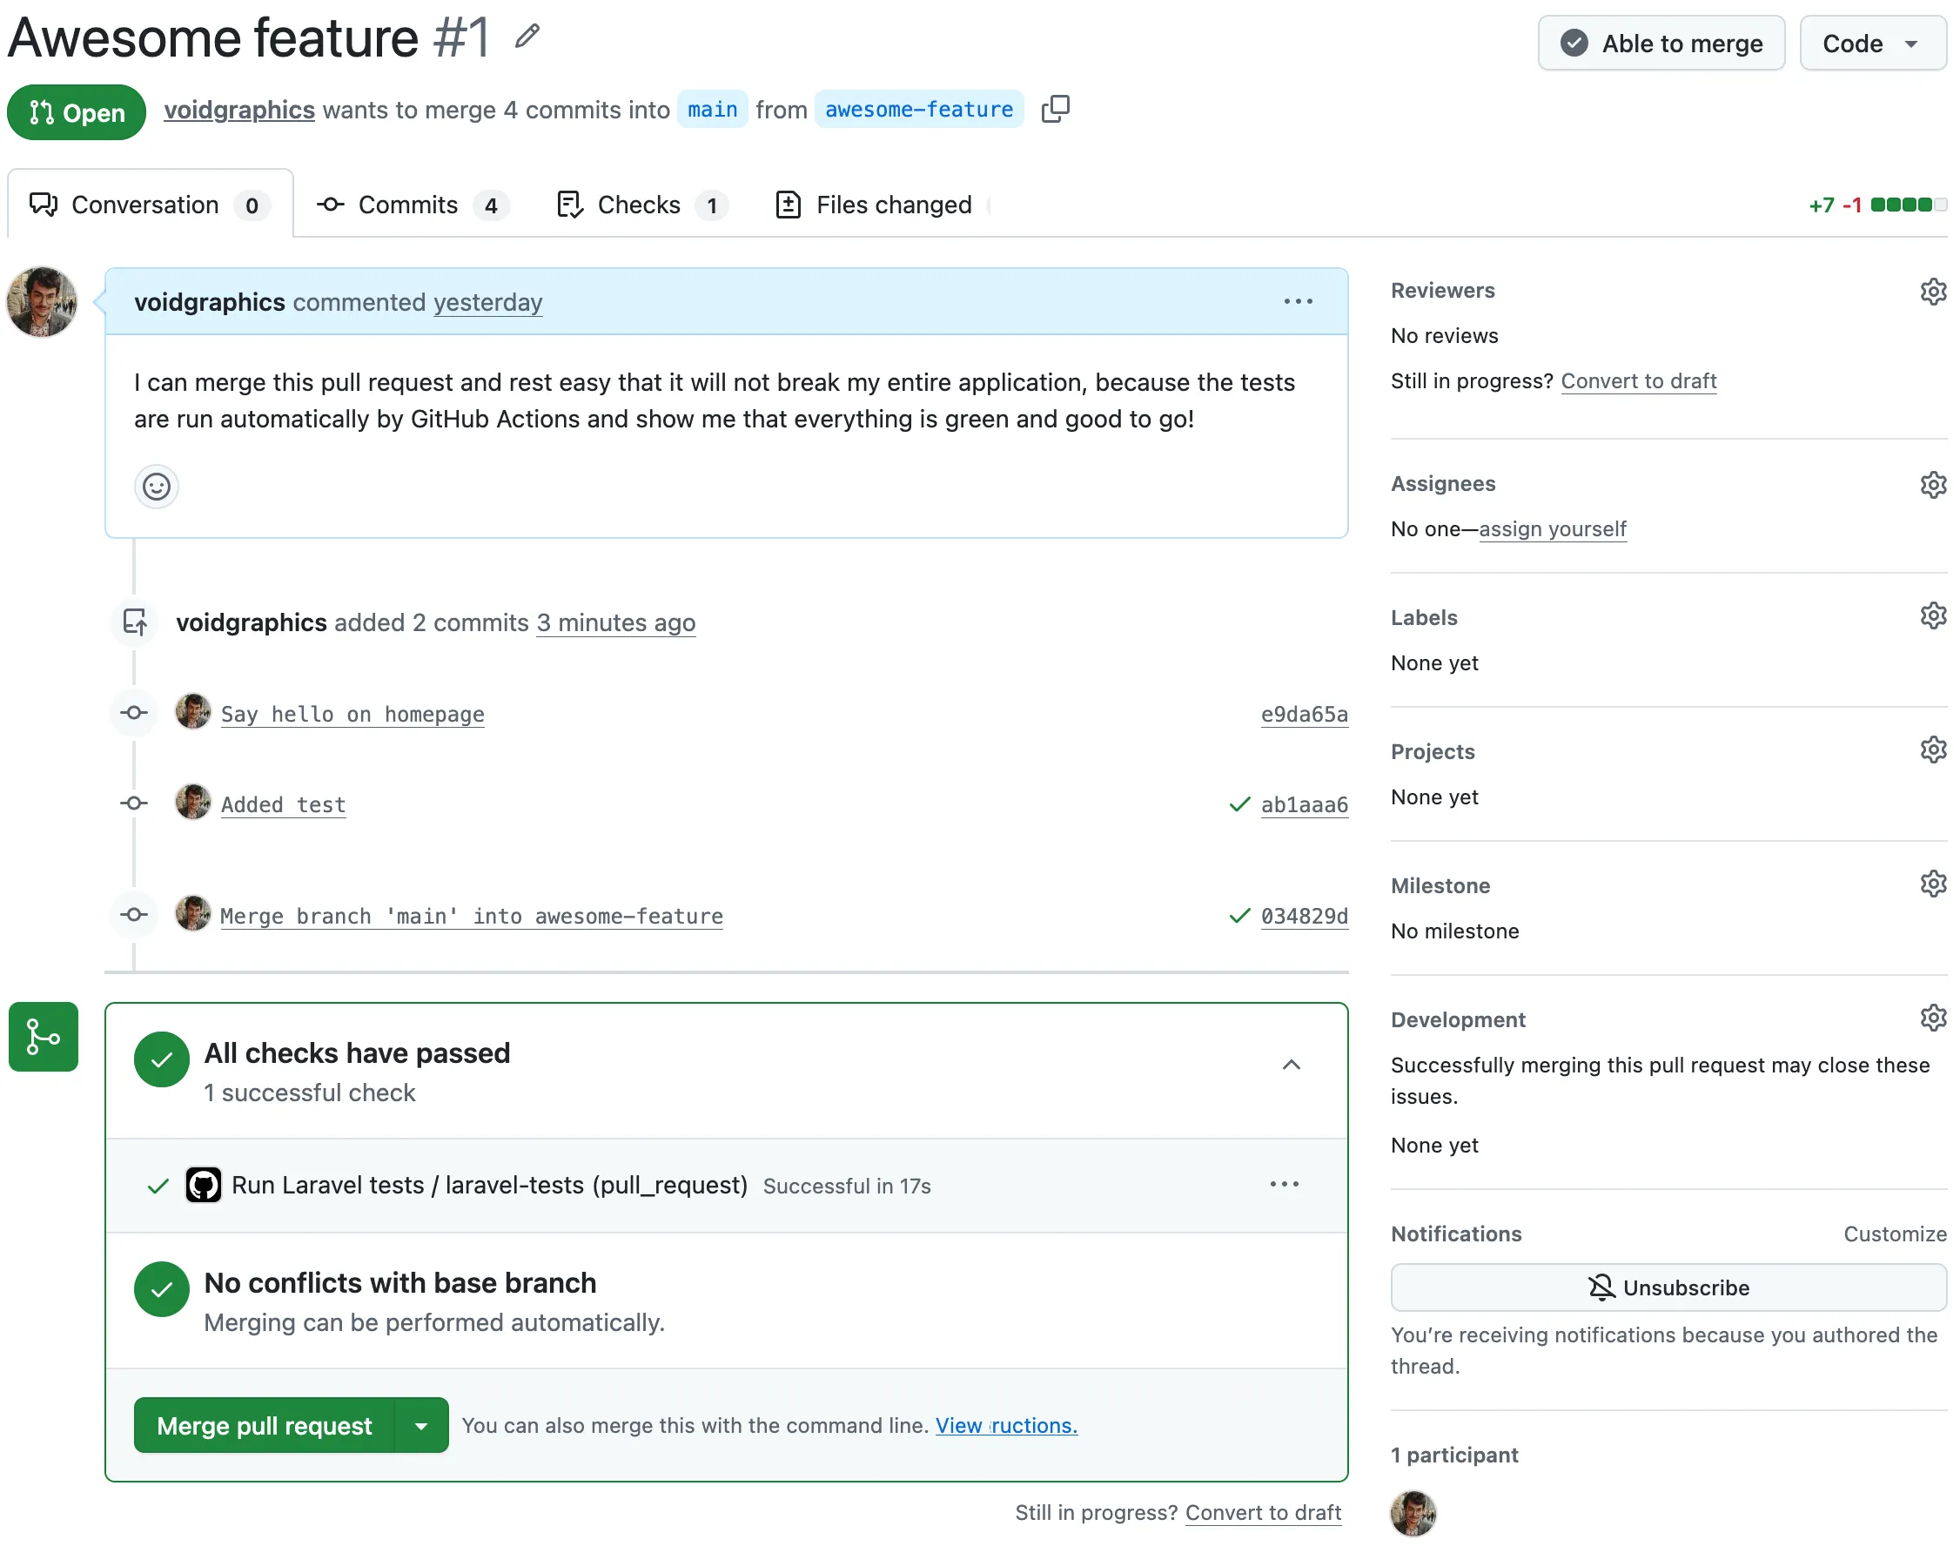
Task: Click Convert to draft under Reviewers
Action: pyautogui.click(x=1638, y=381)
